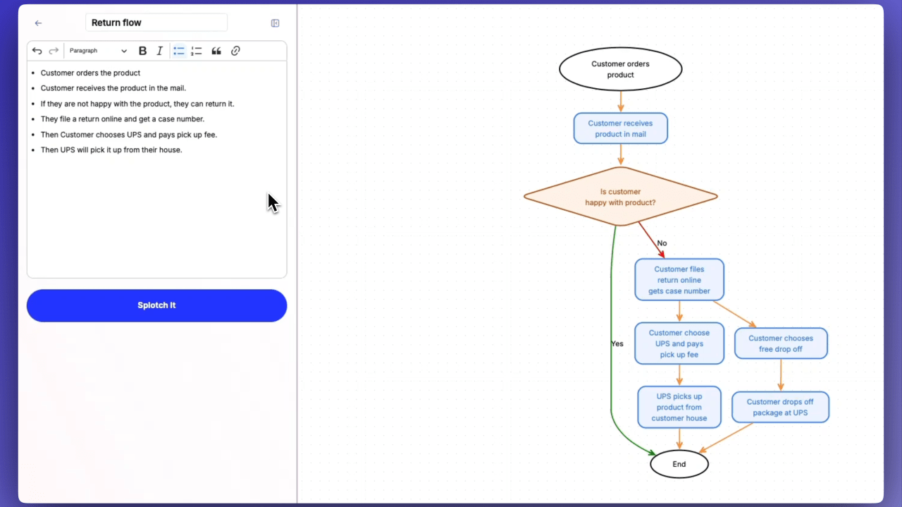Click the UPS picks up product node
Viewport: 902px width, 507px height.
pyautogui.click(x=679, y=407)
